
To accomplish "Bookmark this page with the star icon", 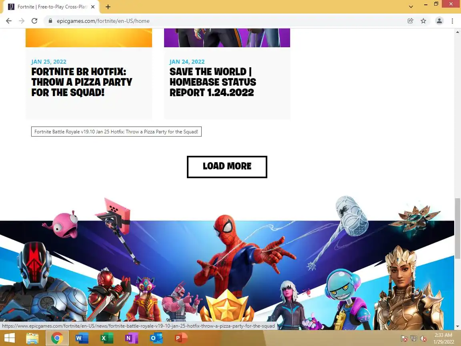I will click(423, 21).
